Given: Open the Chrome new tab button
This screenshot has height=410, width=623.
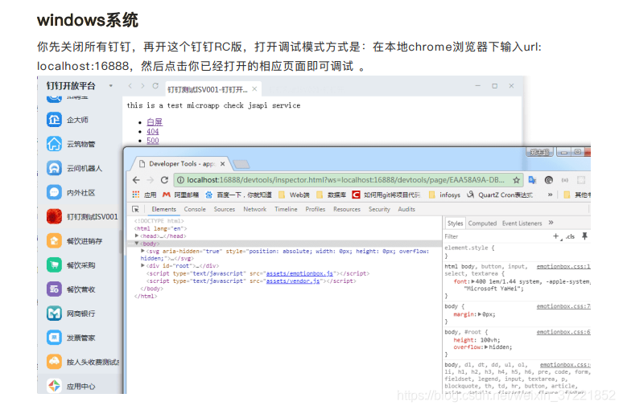Looking at the screenshot, I should click(241, 164).
